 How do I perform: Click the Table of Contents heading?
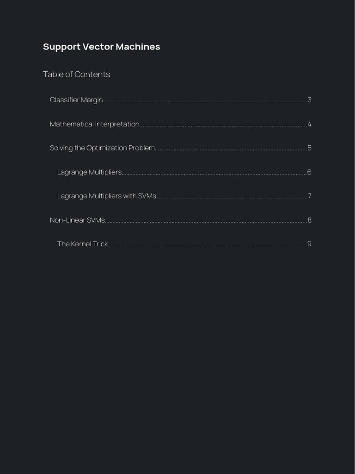pos(76,75)
